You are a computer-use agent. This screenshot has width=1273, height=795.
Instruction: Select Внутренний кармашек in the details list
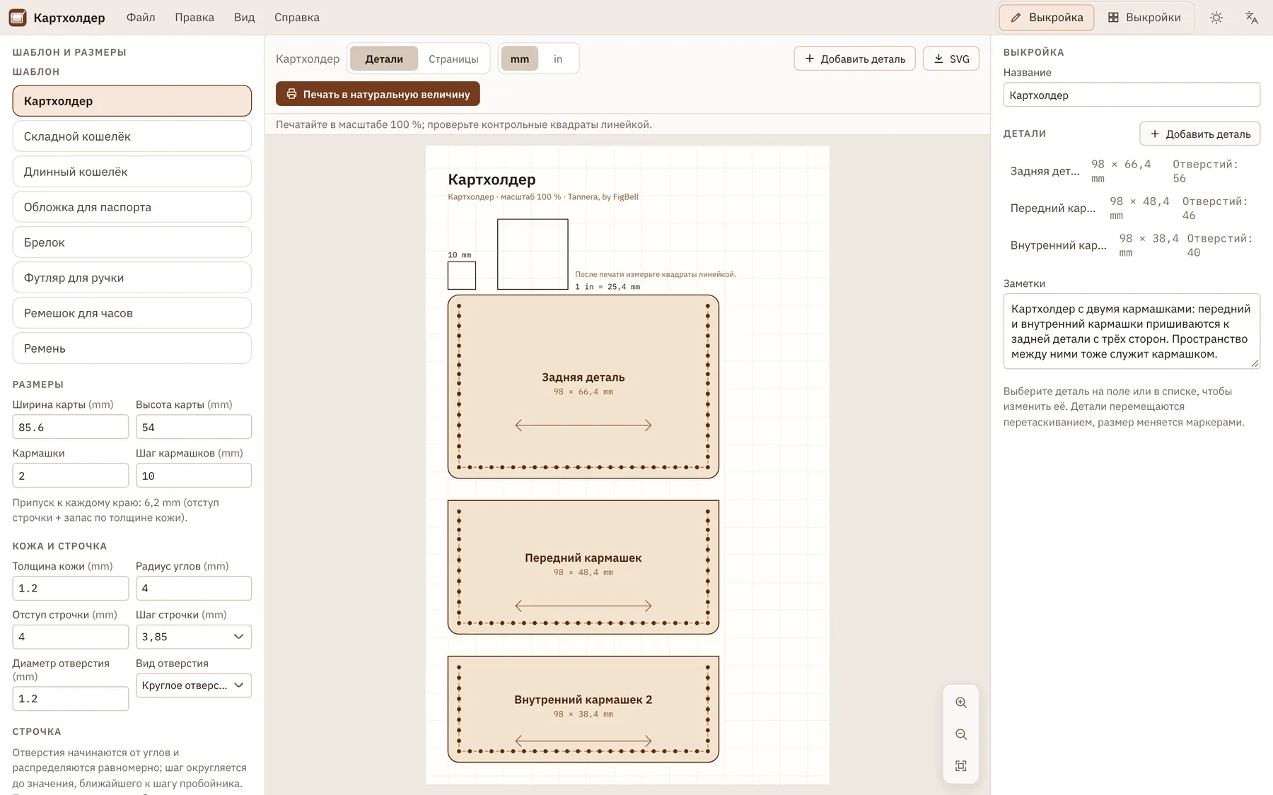point(1132,245)
